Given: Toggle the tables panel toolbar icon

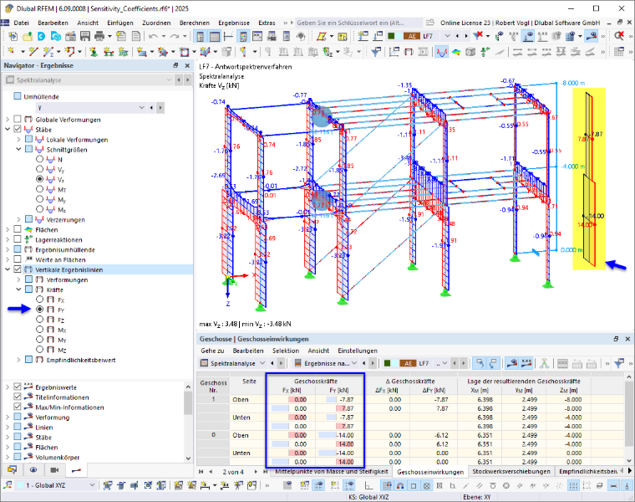Looking at the screenshot, I should [215, 36].
